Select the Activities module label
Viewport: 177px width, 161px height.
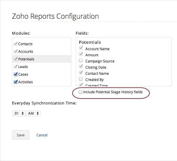click(x=26, y=82)
